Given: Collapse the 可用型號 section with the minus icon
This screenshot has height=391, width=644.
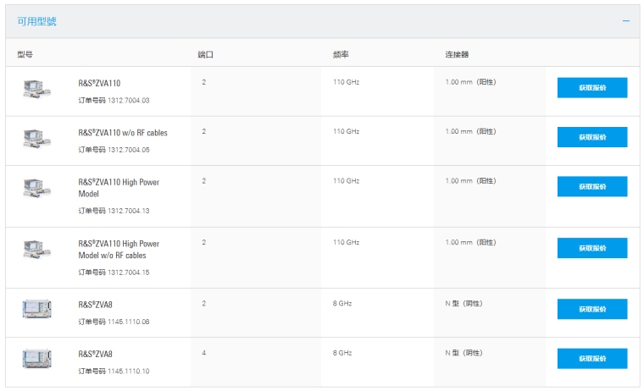Looking at the screenshot, I should [x=626, y=21].
